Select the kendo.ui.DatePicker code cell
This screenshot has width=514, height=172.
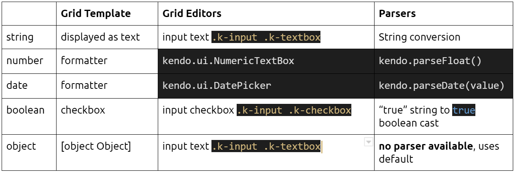pyautogui.click(x=217, y=86)
